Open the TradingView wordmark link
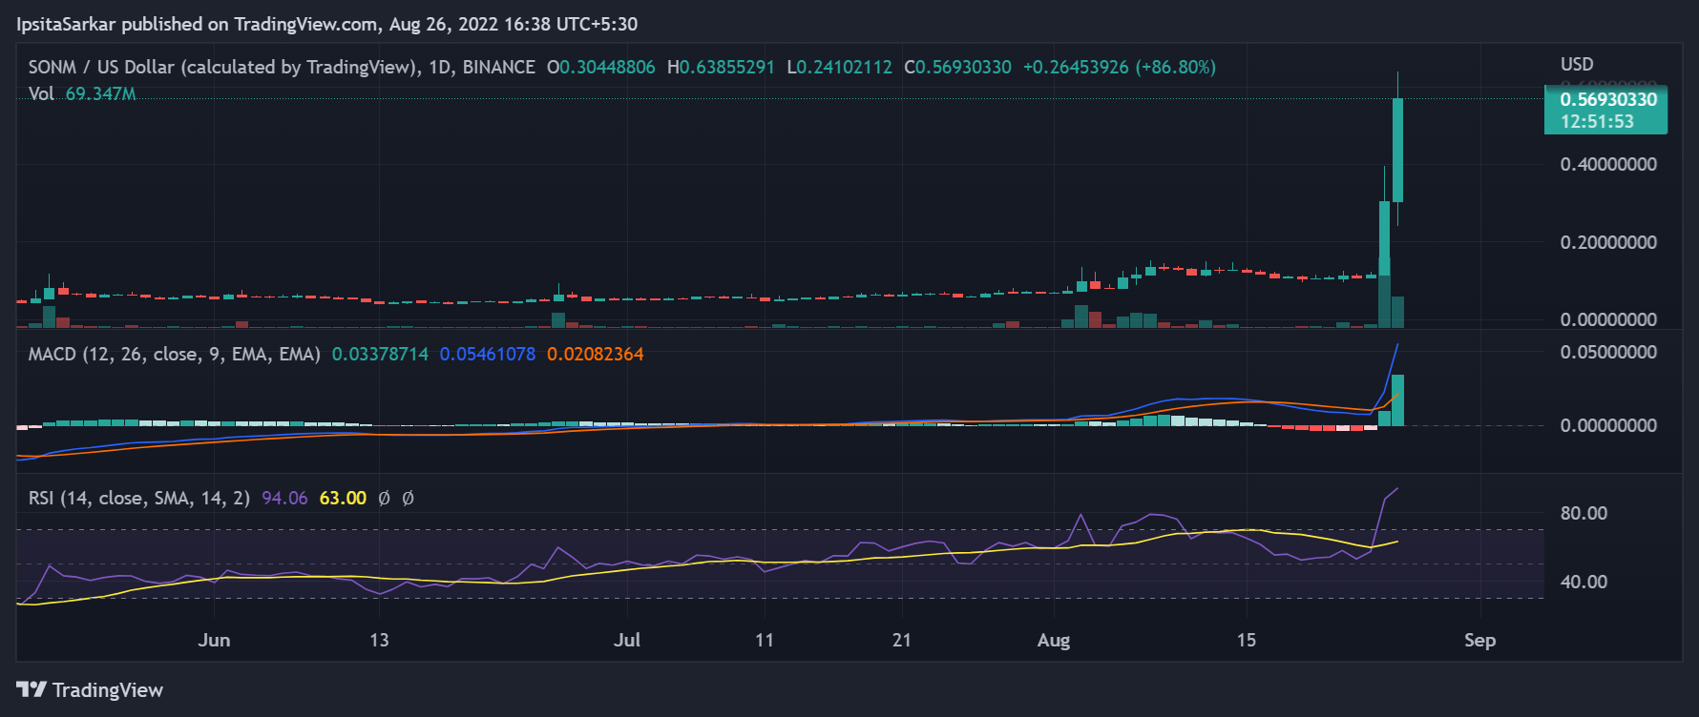The image size is (1699, 717). tap(108, 689)
